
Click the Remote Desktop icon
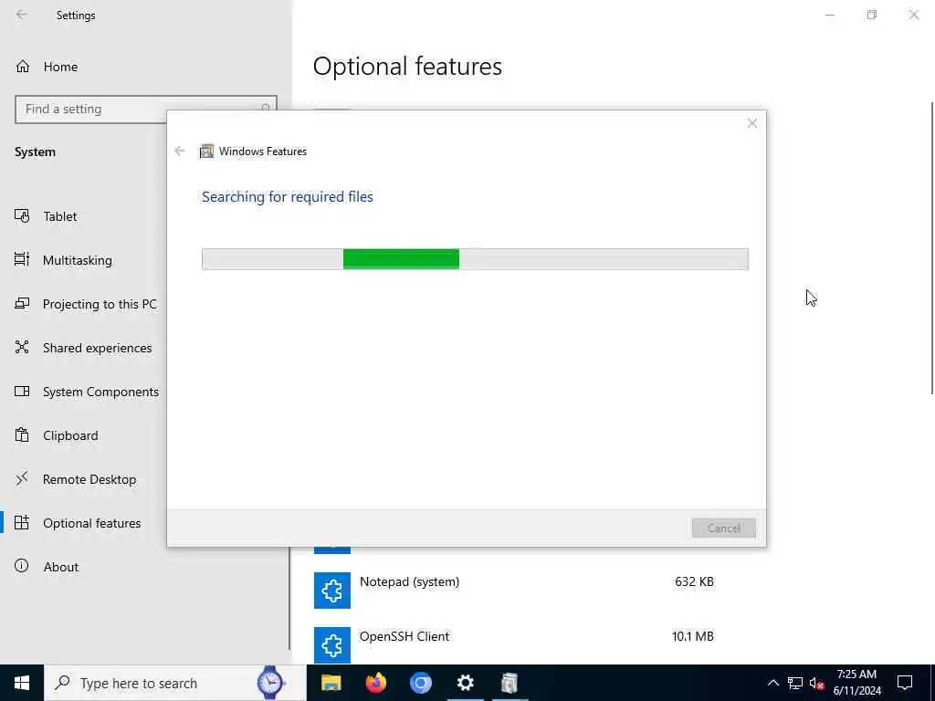coord(22,478)
